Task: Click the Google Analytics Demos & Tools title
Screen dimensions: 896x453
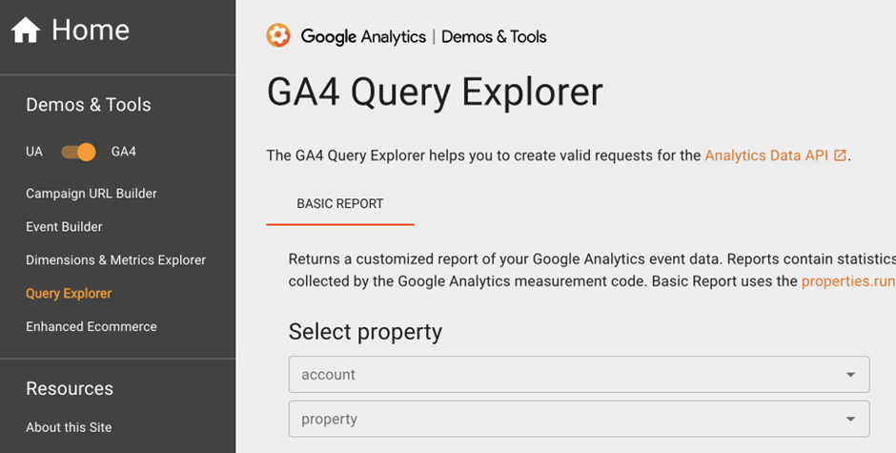Action: (x=423, y=37)
